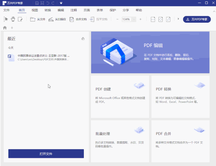216x166 pixels.
Task: Open the PDF 合并 card
Action: click(x=181, y=141)
